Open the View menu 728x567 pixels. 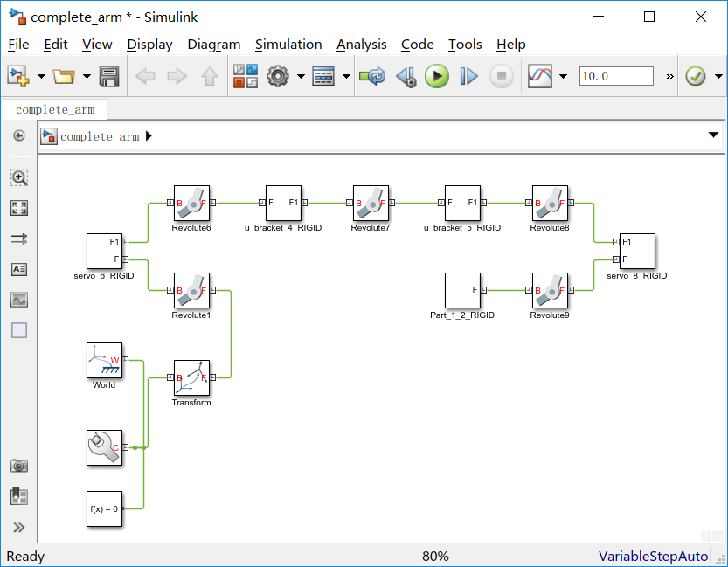(97, 45)
